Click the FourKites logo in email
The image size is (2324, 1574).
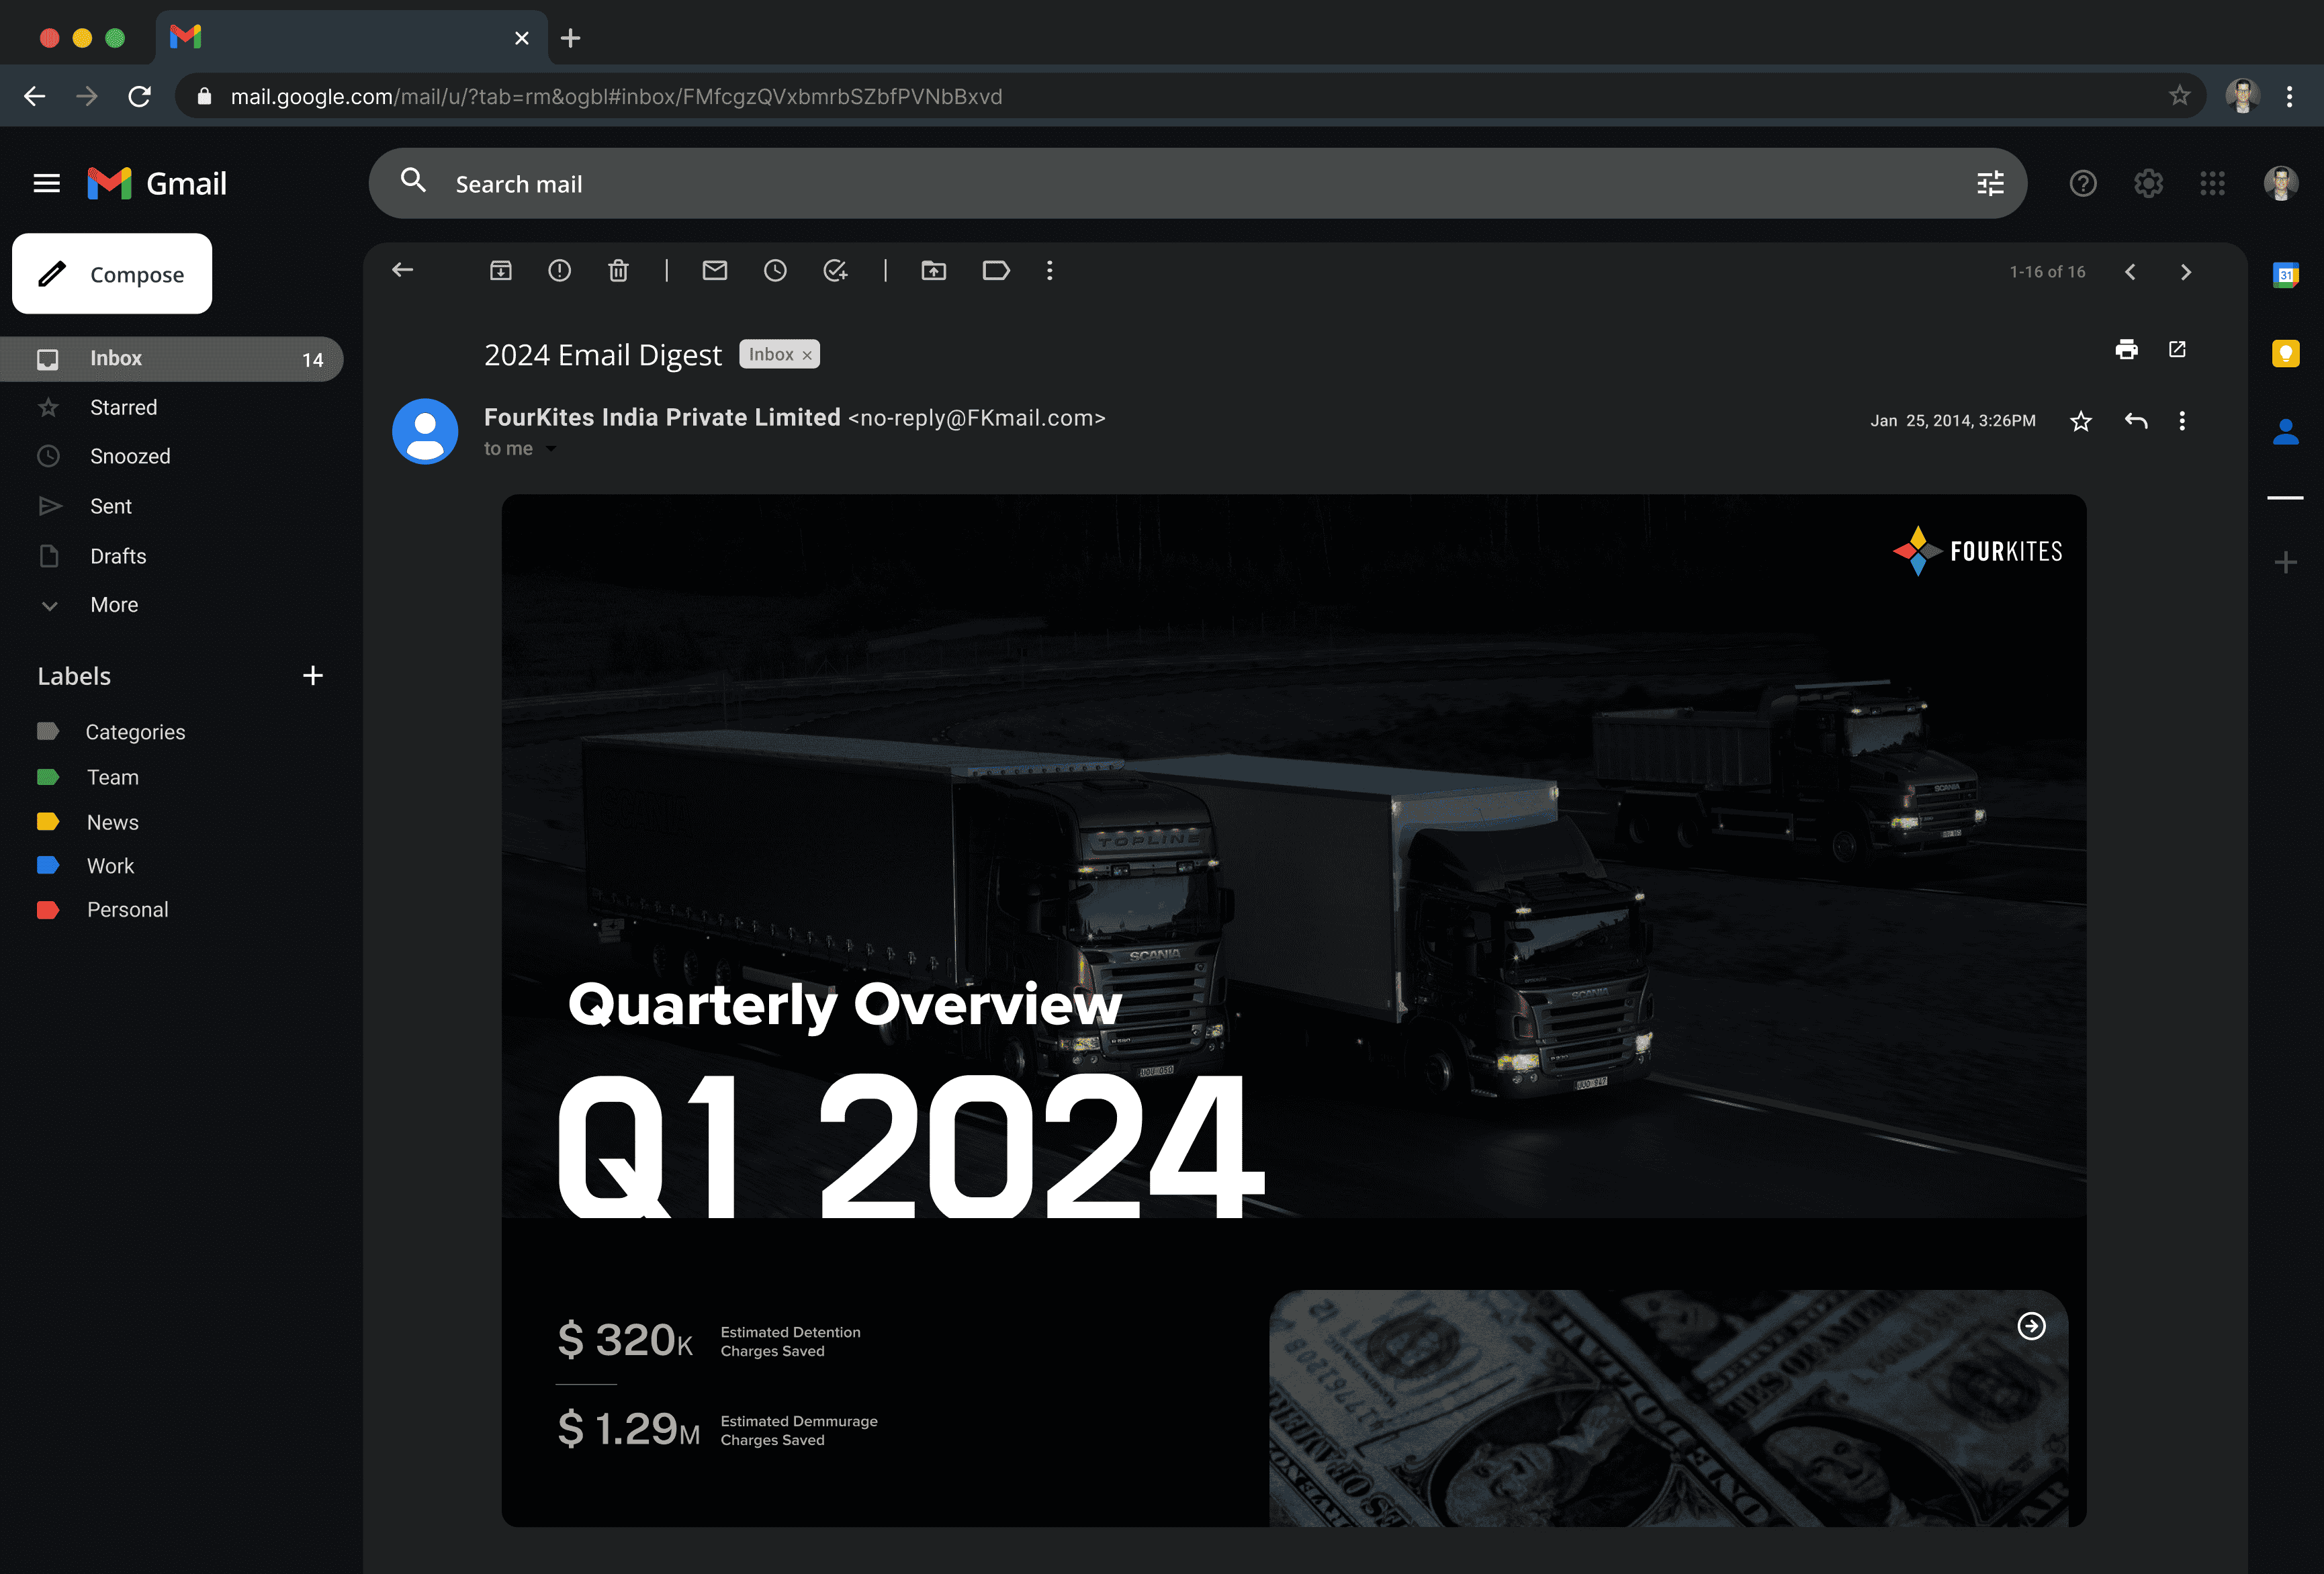pos(1977,551)
